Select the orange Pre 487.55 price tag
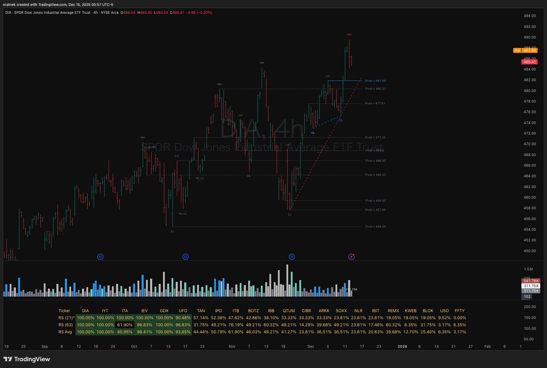This screenshot has width=547, height=368. (526, 50)
